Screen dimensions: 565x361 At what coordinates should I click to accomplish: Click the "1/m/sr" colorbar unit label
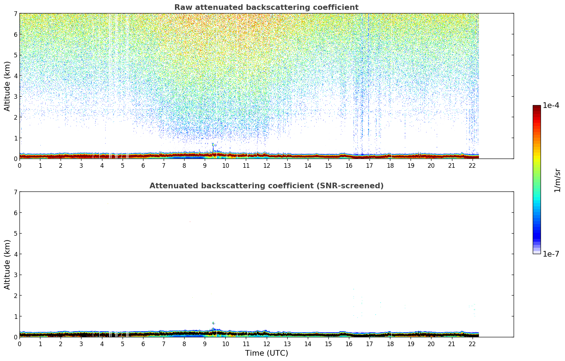pos(557,180)
